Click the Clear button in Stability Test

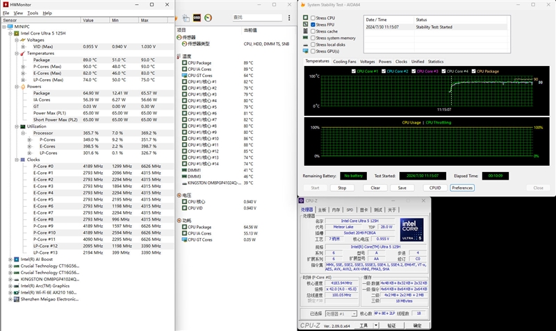tap(375, 188)
